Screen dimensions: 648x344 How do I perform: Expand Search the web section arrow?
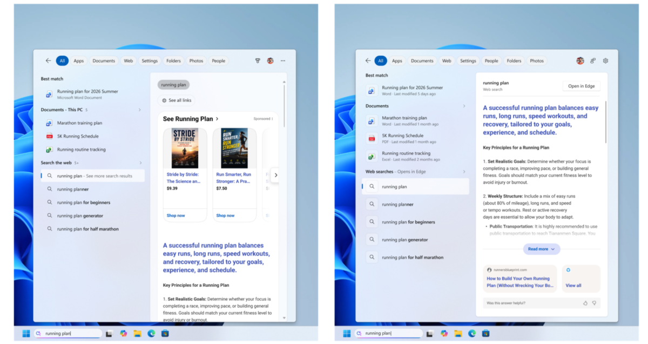click(x=140, y=163)
